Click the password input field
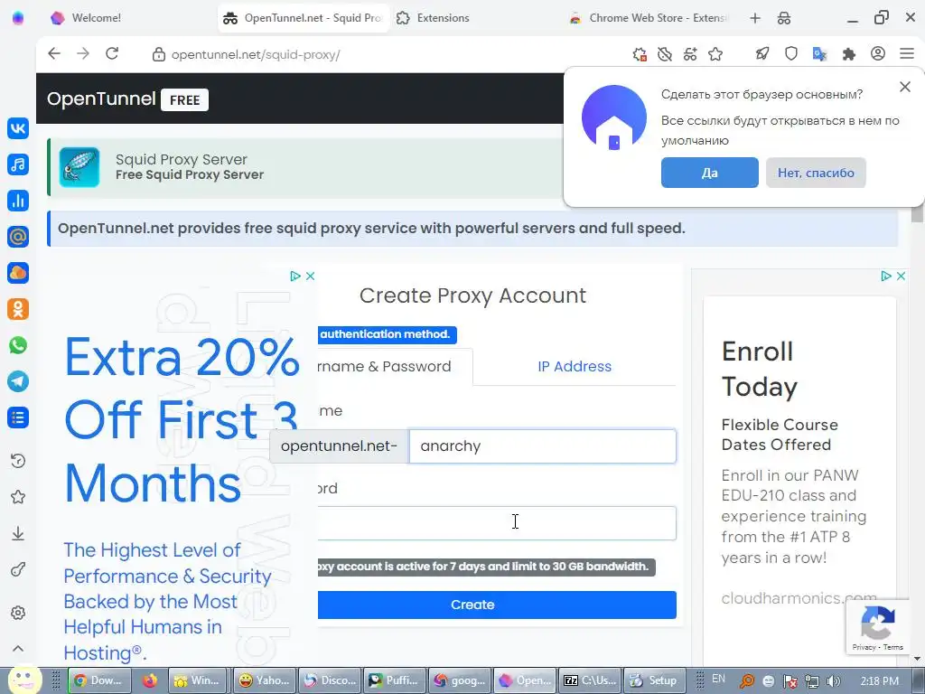 tap(497, 523)
